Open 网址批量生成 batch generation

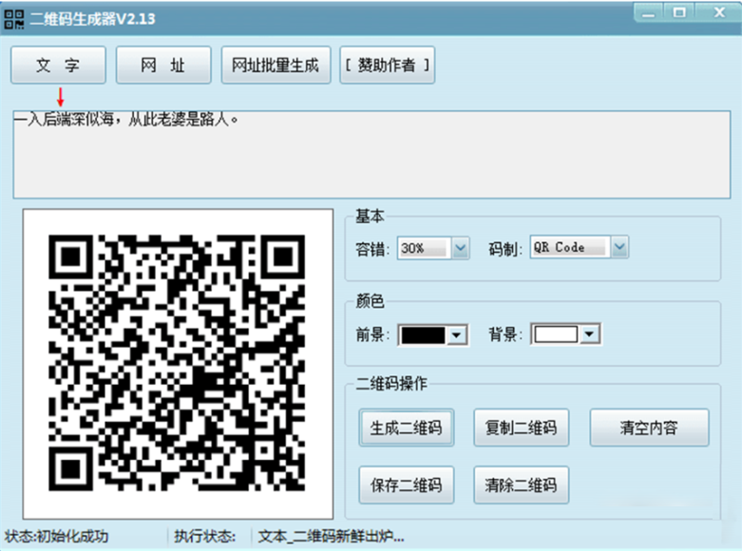[276, 66]
